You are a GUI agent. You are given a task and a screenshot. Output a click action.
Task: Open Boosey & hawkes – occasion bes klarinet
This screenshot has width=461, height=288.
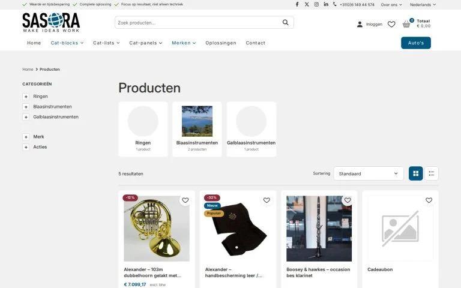[x=318, y=272]
